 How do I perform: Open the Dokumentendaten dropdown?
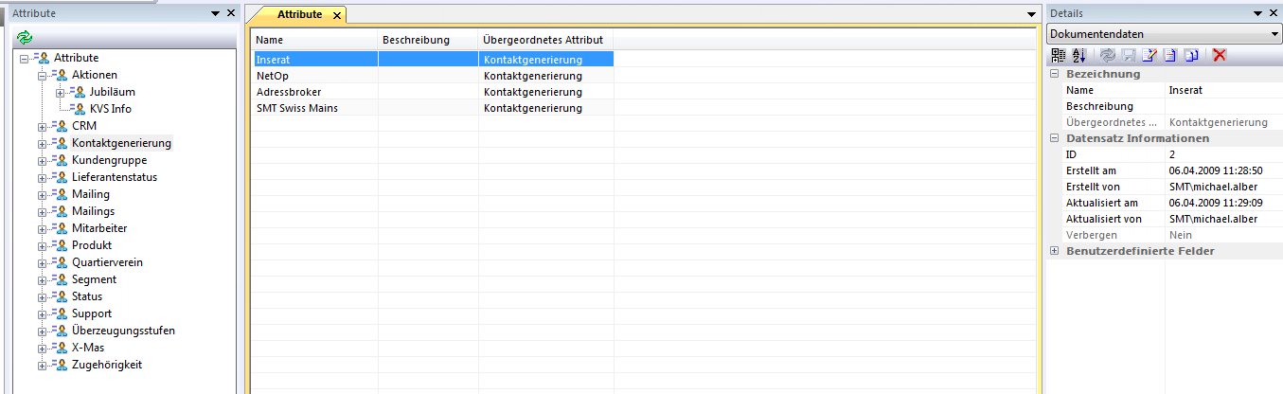point(1274,34)
